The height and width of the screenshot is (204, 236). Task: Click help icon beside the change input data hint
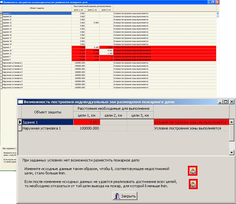coord(193,170)
